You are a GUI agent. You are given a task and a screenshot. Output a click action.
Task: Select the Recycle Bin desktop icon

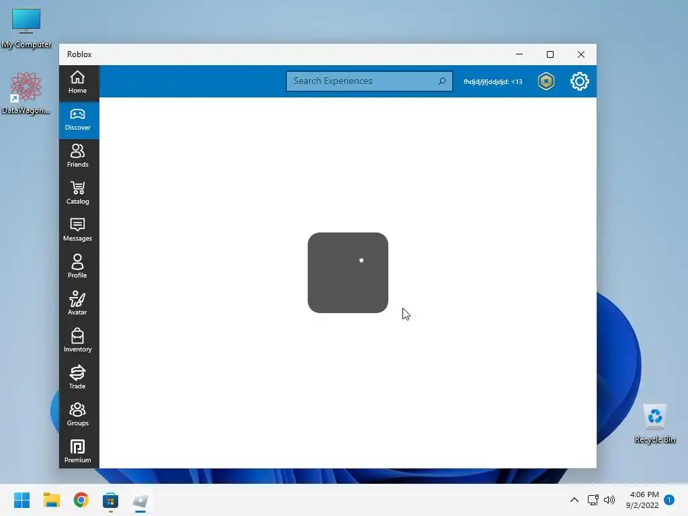point(654,424)
